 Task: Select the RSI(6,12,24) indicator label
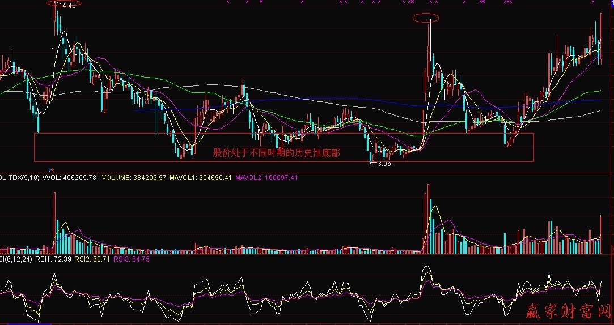tap(12, 259)
